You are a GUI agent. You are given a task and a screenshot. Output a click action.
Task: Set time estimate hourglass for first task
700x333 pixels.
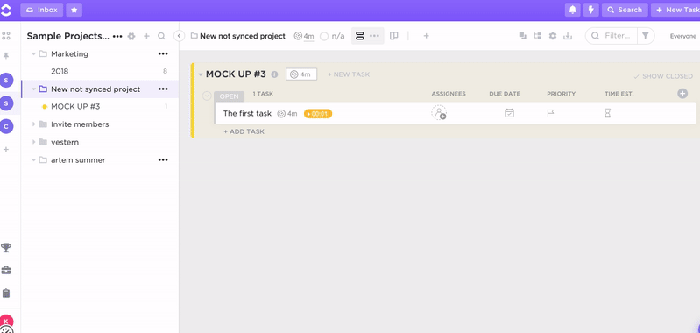point(608,113)
